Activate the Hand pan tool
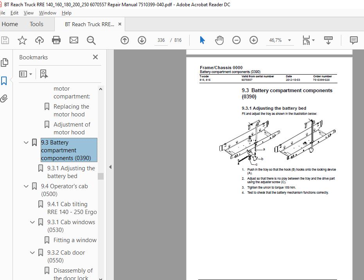This screenshot has width=364, height=280. [219, 40]
